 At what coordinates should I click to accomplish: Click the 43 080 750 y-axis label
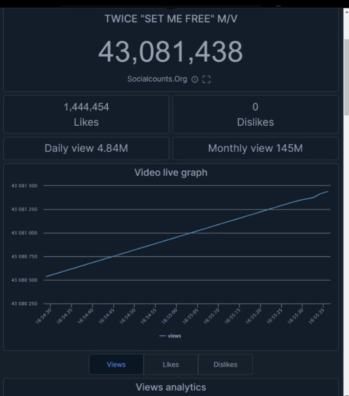24,256
